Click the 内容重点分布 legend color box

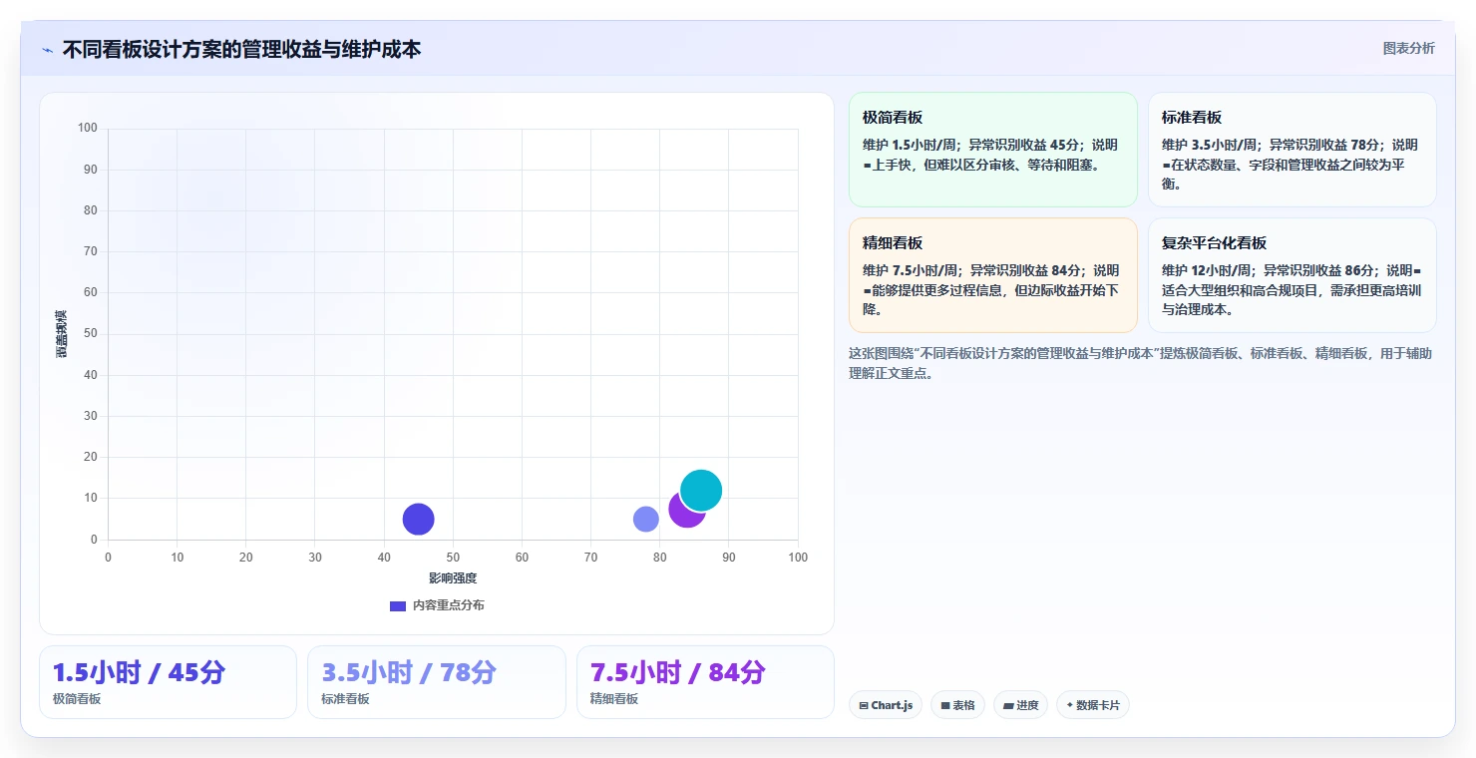click(x=398, y=605)
